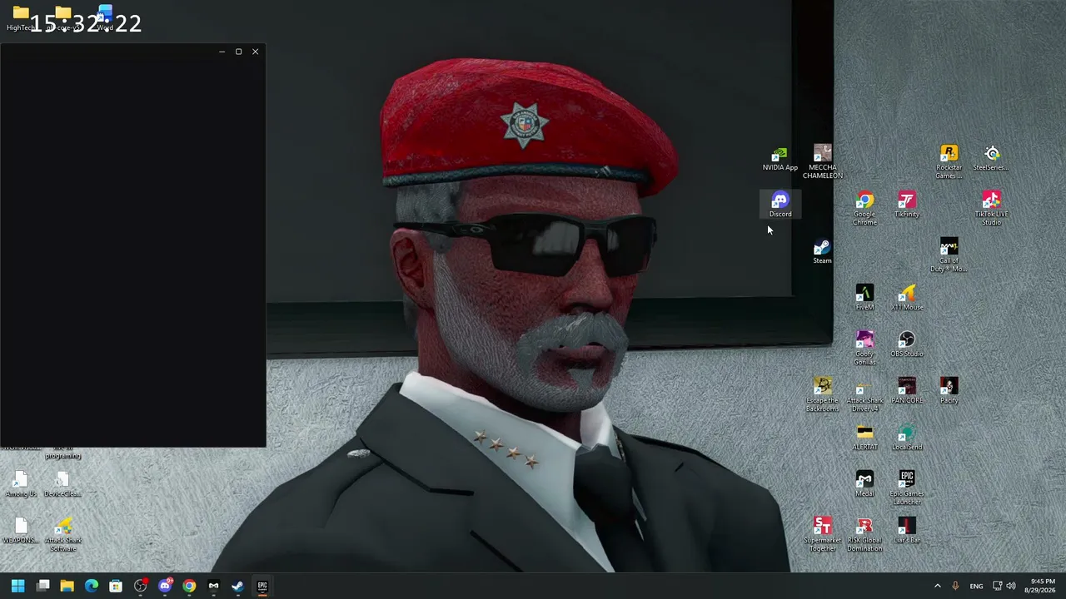
Task: Open File Explorer from the taskbar
Action: pos(67,586)
